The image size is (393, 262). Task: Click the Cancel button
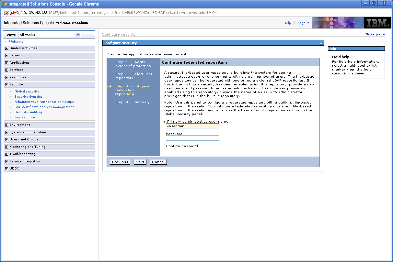tap(158, 162)
